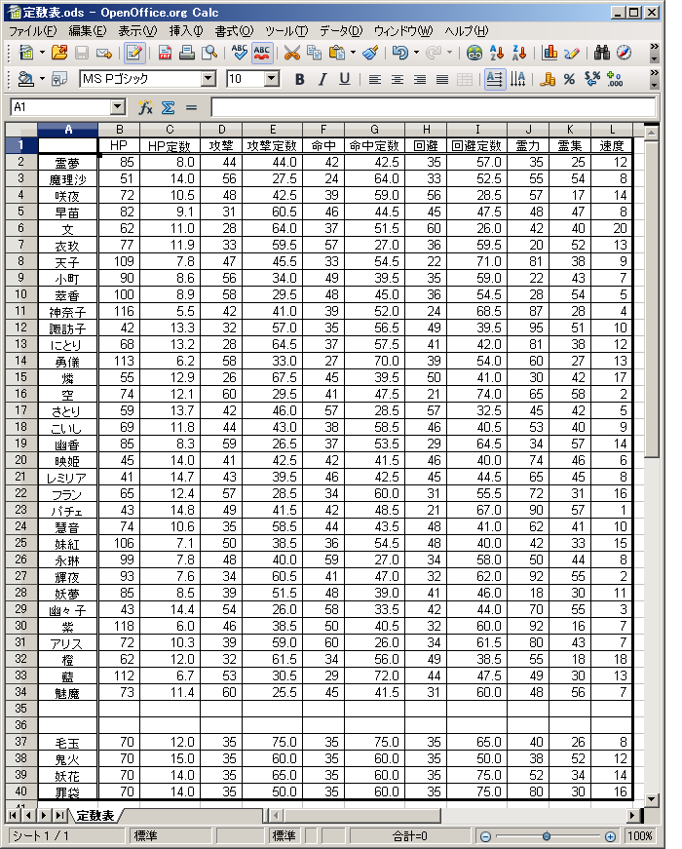The width and height of the screenshot is (682, 849).
Task: Toggle AutoSpellcheck ABC icon
Action: 261,53
